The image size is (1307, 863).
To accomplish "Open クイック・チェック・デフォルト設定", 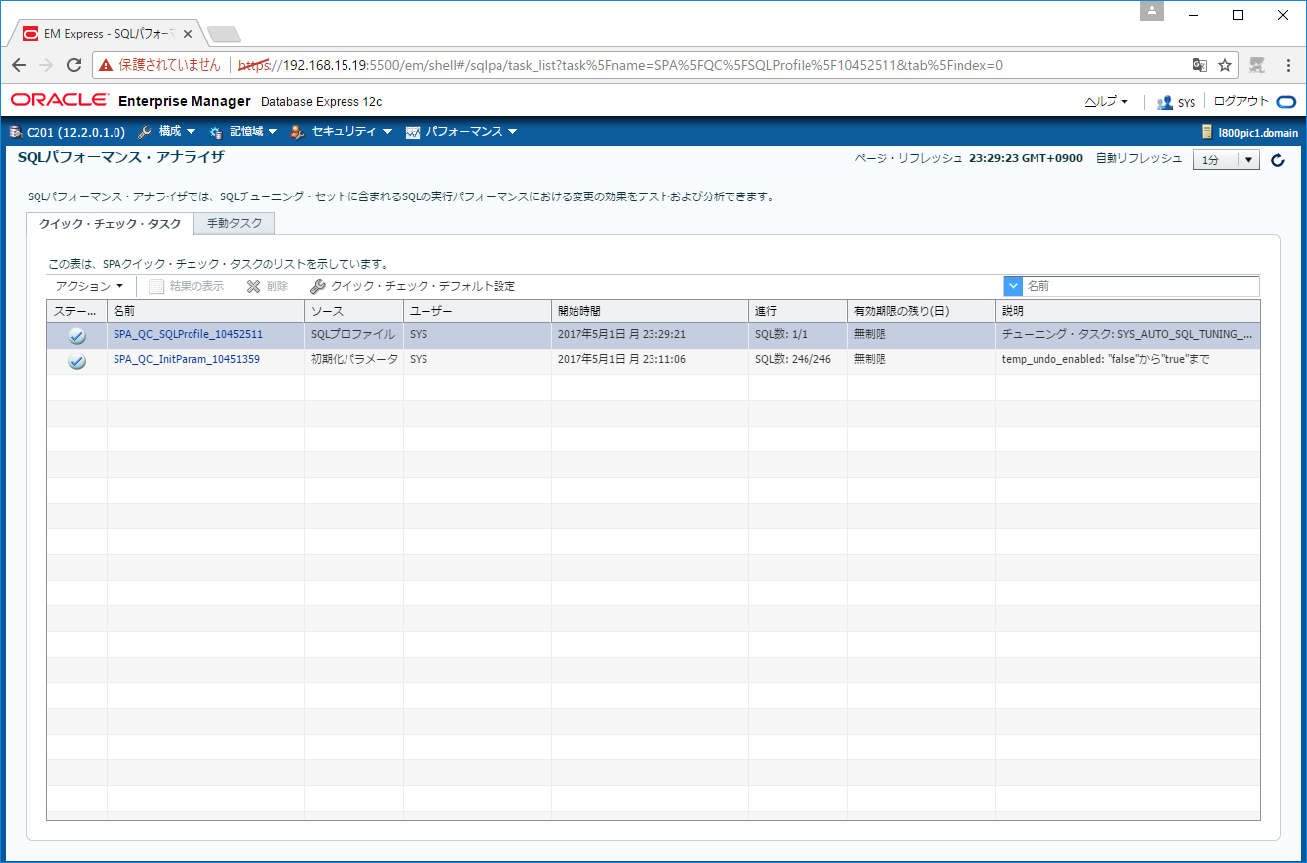I will tap(413, 286).
